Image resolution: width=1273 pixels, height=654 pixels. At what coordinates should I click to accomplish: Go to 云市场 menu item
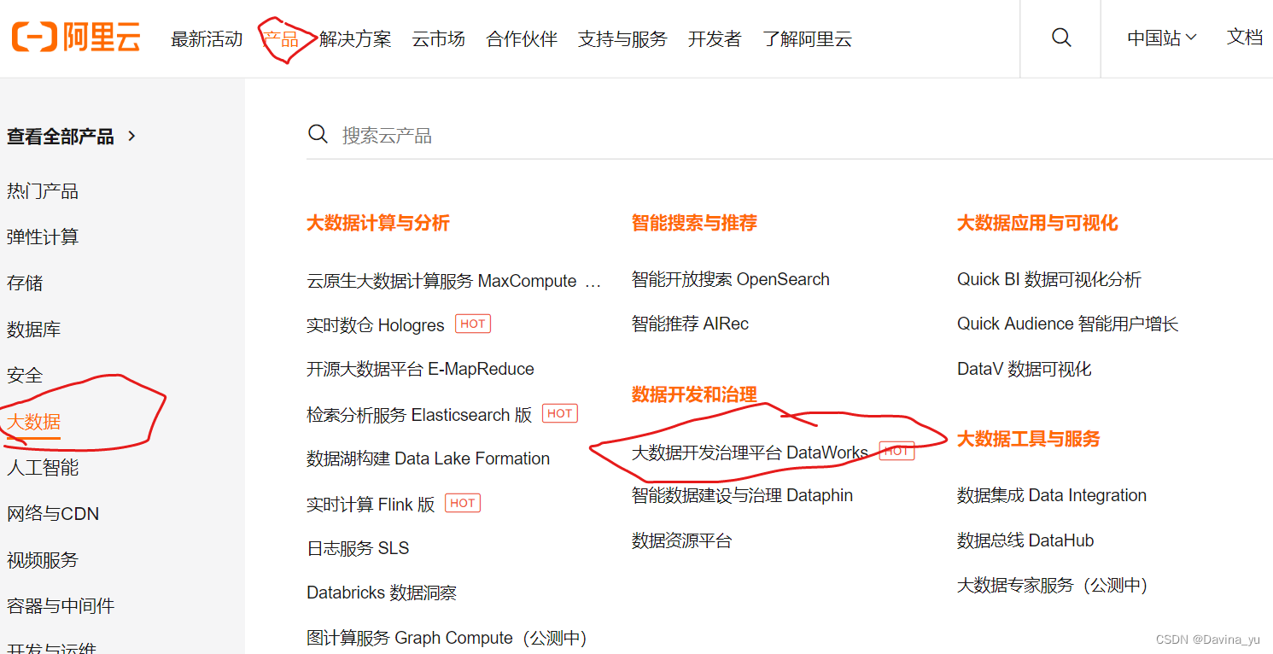(438, 39)
